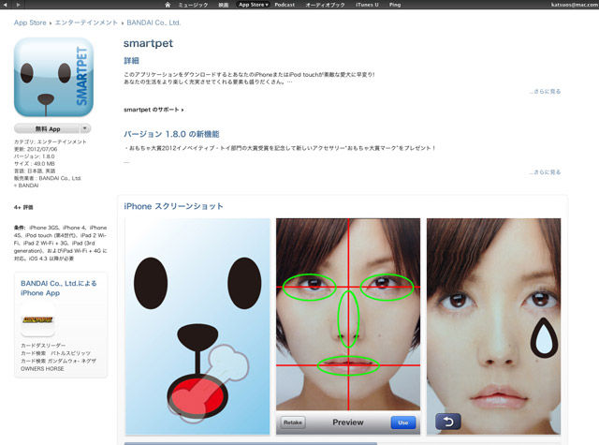599x445 pixels.
Task: Open the ミュージック tab
Action: click(194, 5)
